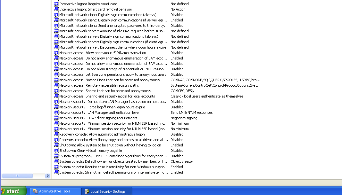The image size is (342, 195).
Task: Click the 'Object creator' value
Action: (182, 161)
